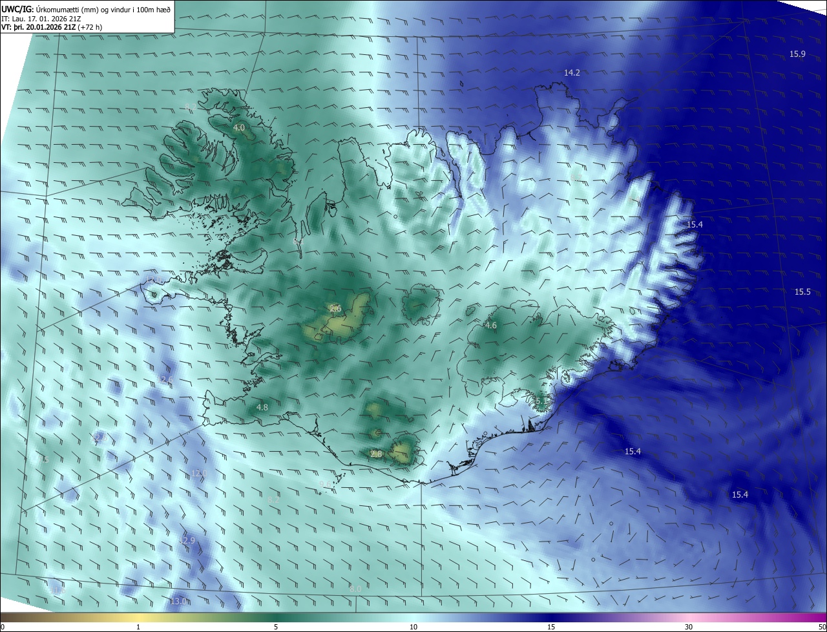Image resolution: width=827 pixels, height=632 pixels.
Task: Click the 15.9 value label on the map
Action: 797,54
